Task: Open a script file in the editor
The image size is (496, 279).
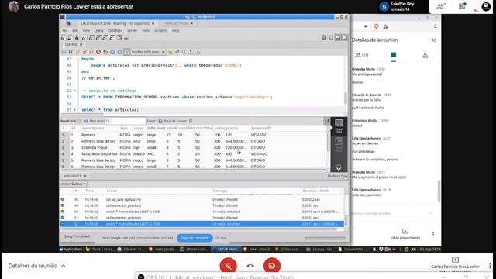Action: click(64, 52)
